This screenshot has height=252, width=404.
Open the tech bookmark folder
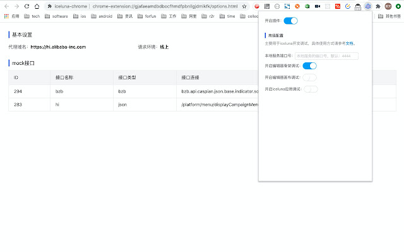pos(32,16)
